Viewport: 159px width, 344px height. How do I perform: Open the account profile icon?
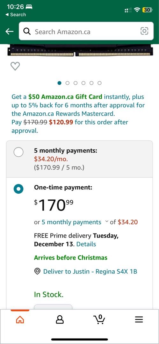(60, 319)
